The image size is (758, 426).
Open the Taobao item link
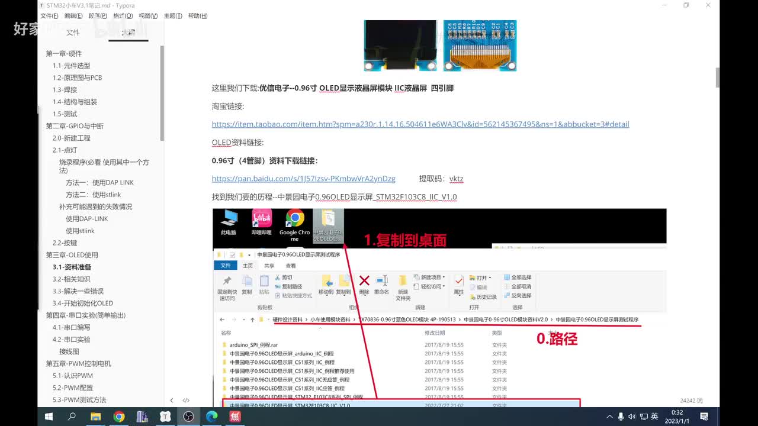(x=420, y=124)
